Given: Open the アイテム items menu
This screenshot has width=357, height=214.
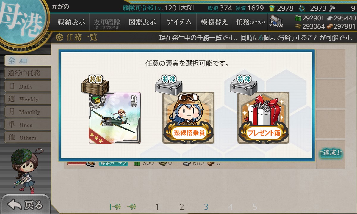Looking at the screenshot, I should (178, 22).
